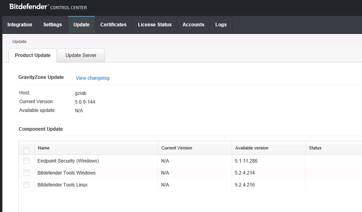This screenshot has height=212, width=362.
Task: Open the Certificates section
Action: [113, 25]
